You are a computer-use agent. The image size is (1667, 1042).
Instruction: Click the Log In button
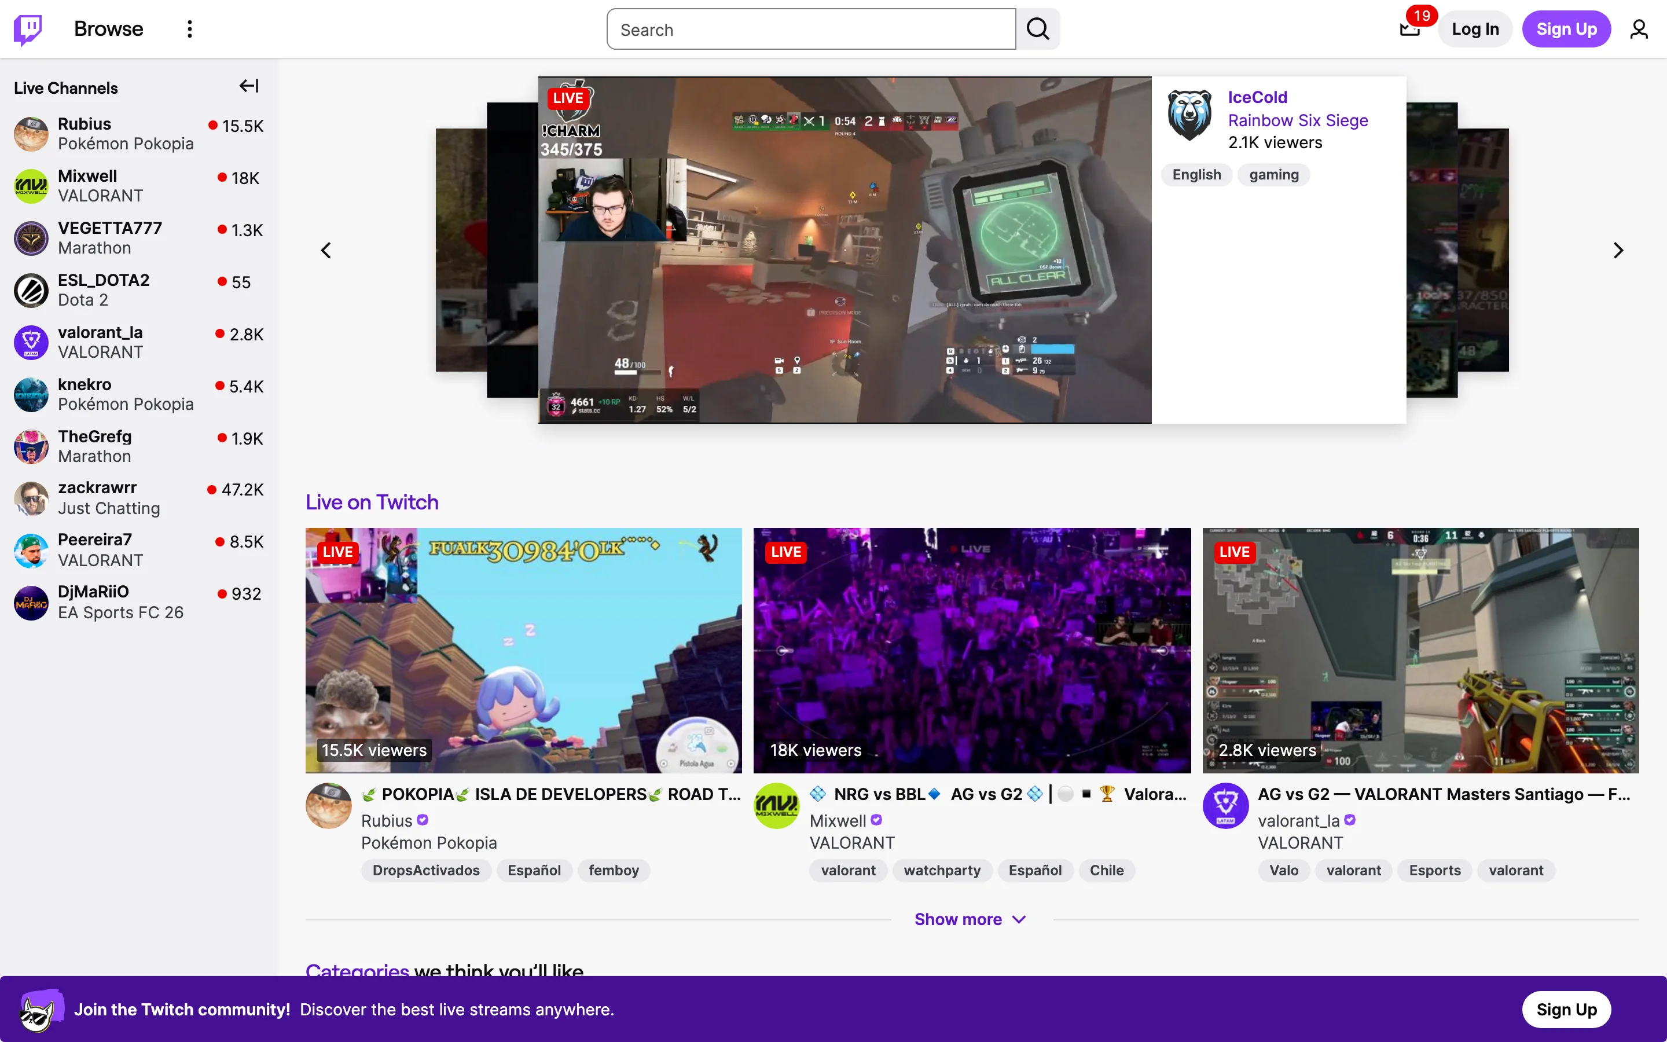click(x=1475, y=28)
